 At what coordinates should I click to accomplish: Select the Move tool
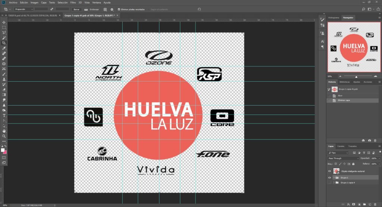(x=4, y=22)
